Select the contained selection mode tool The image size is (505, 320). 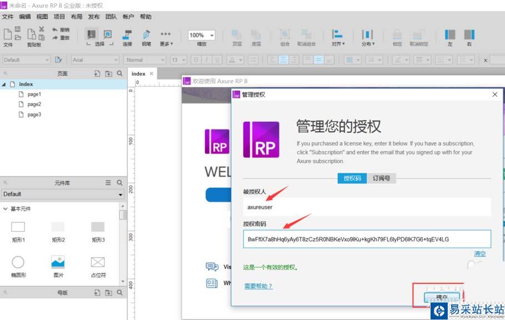point(108,34)
